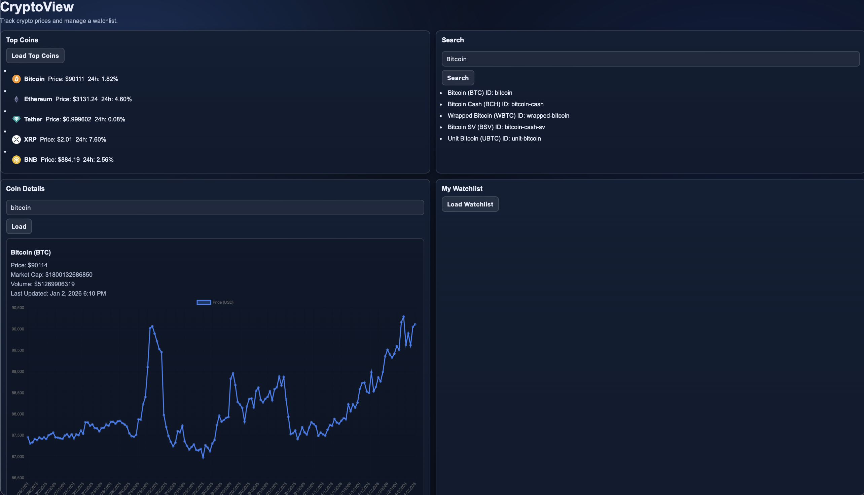Select the Unit Bitcoin (UBTC) result
Viewport: 864px width, 495px height.
tap(494, 139)
